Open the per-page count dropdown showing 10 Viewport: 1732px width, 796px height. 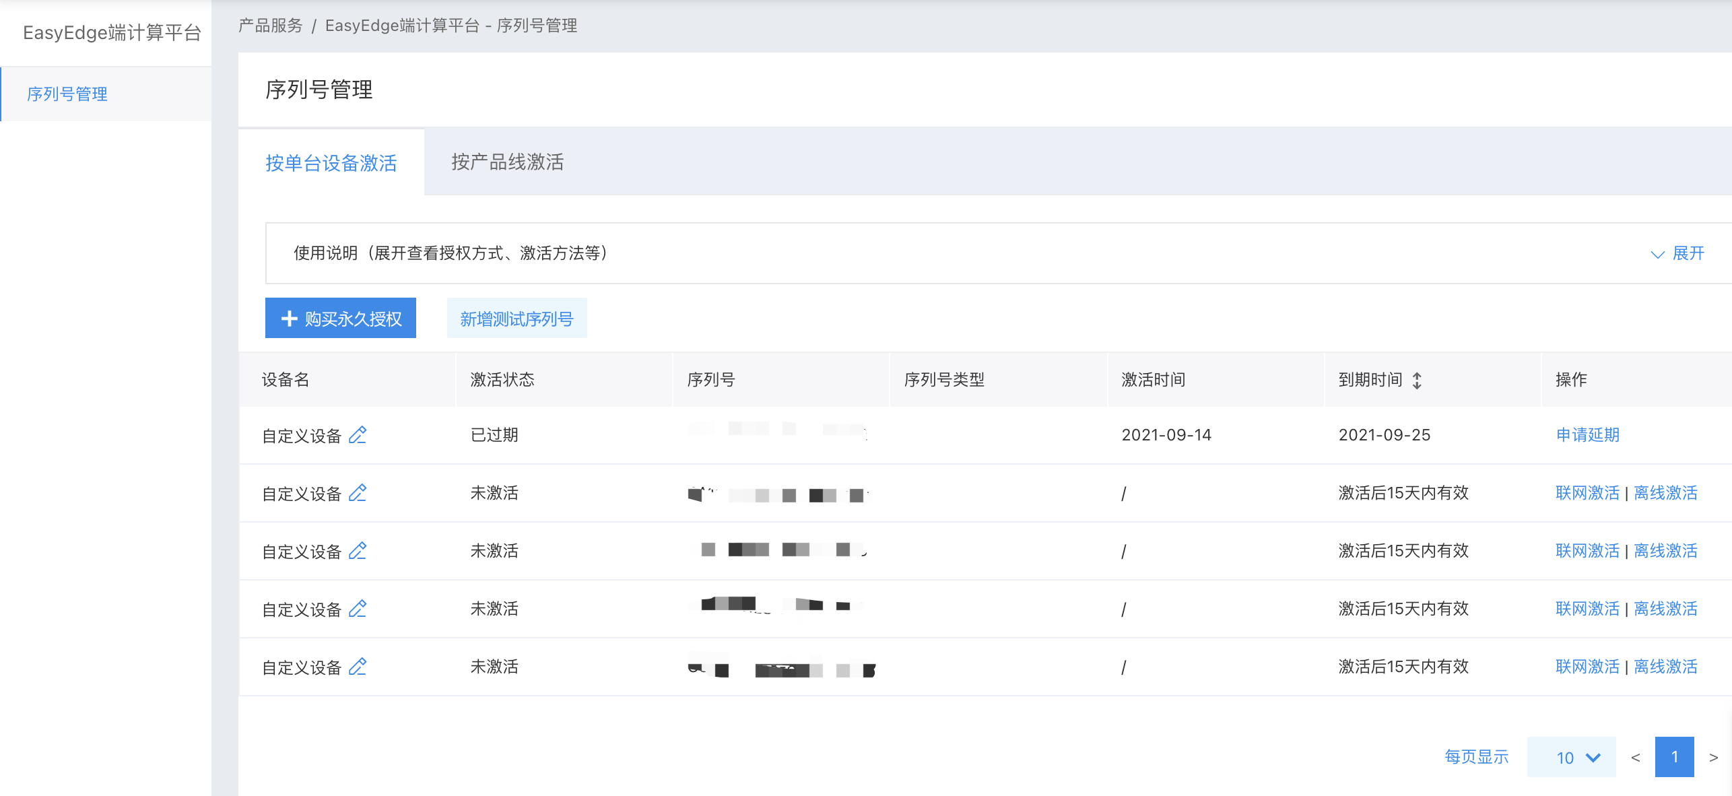pos(1571,758)
